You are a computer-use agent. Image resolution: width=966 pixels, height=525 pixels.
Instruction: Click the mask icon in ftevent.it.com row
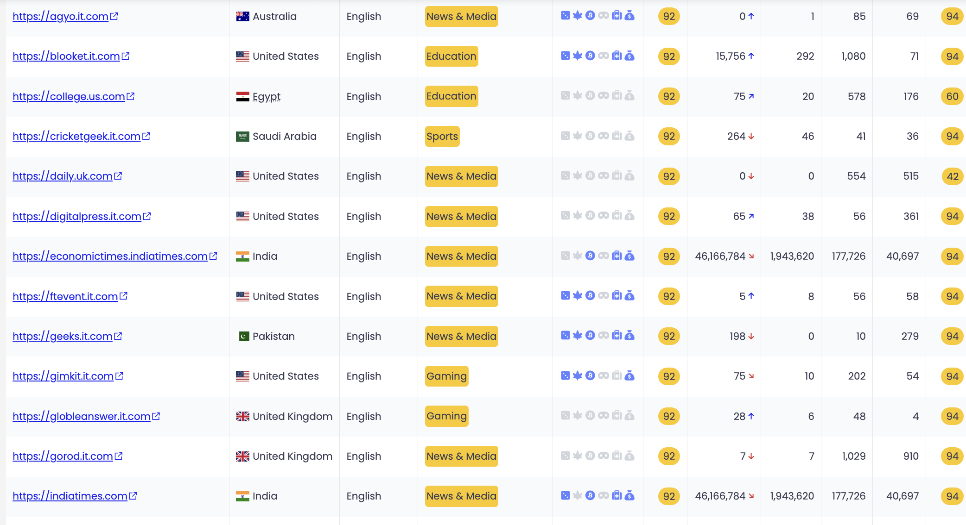tap(603, 295)
